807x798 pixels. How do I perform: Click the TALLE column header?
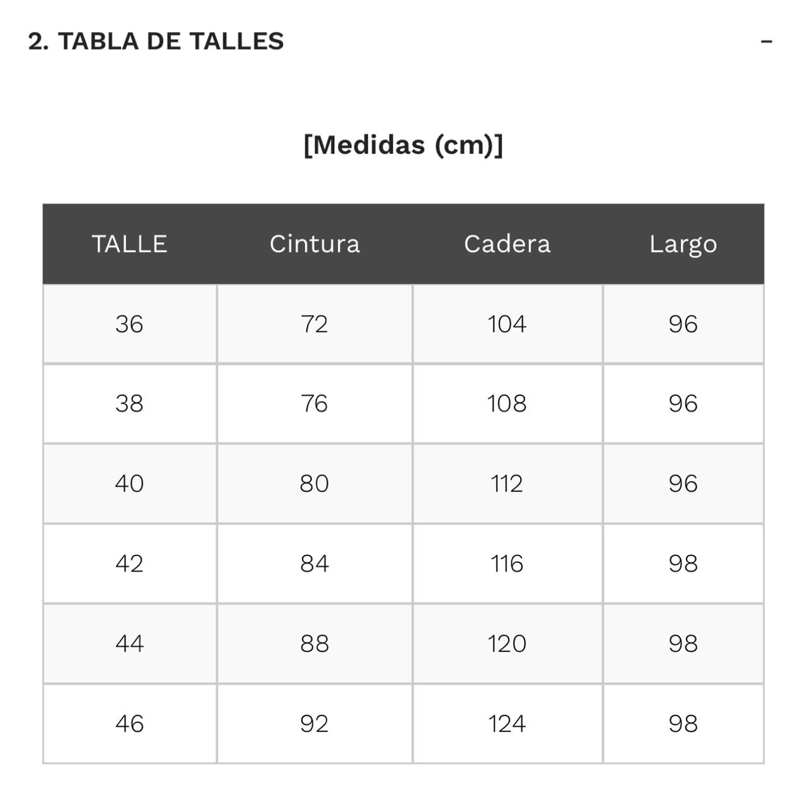click(x=129, y=244)
